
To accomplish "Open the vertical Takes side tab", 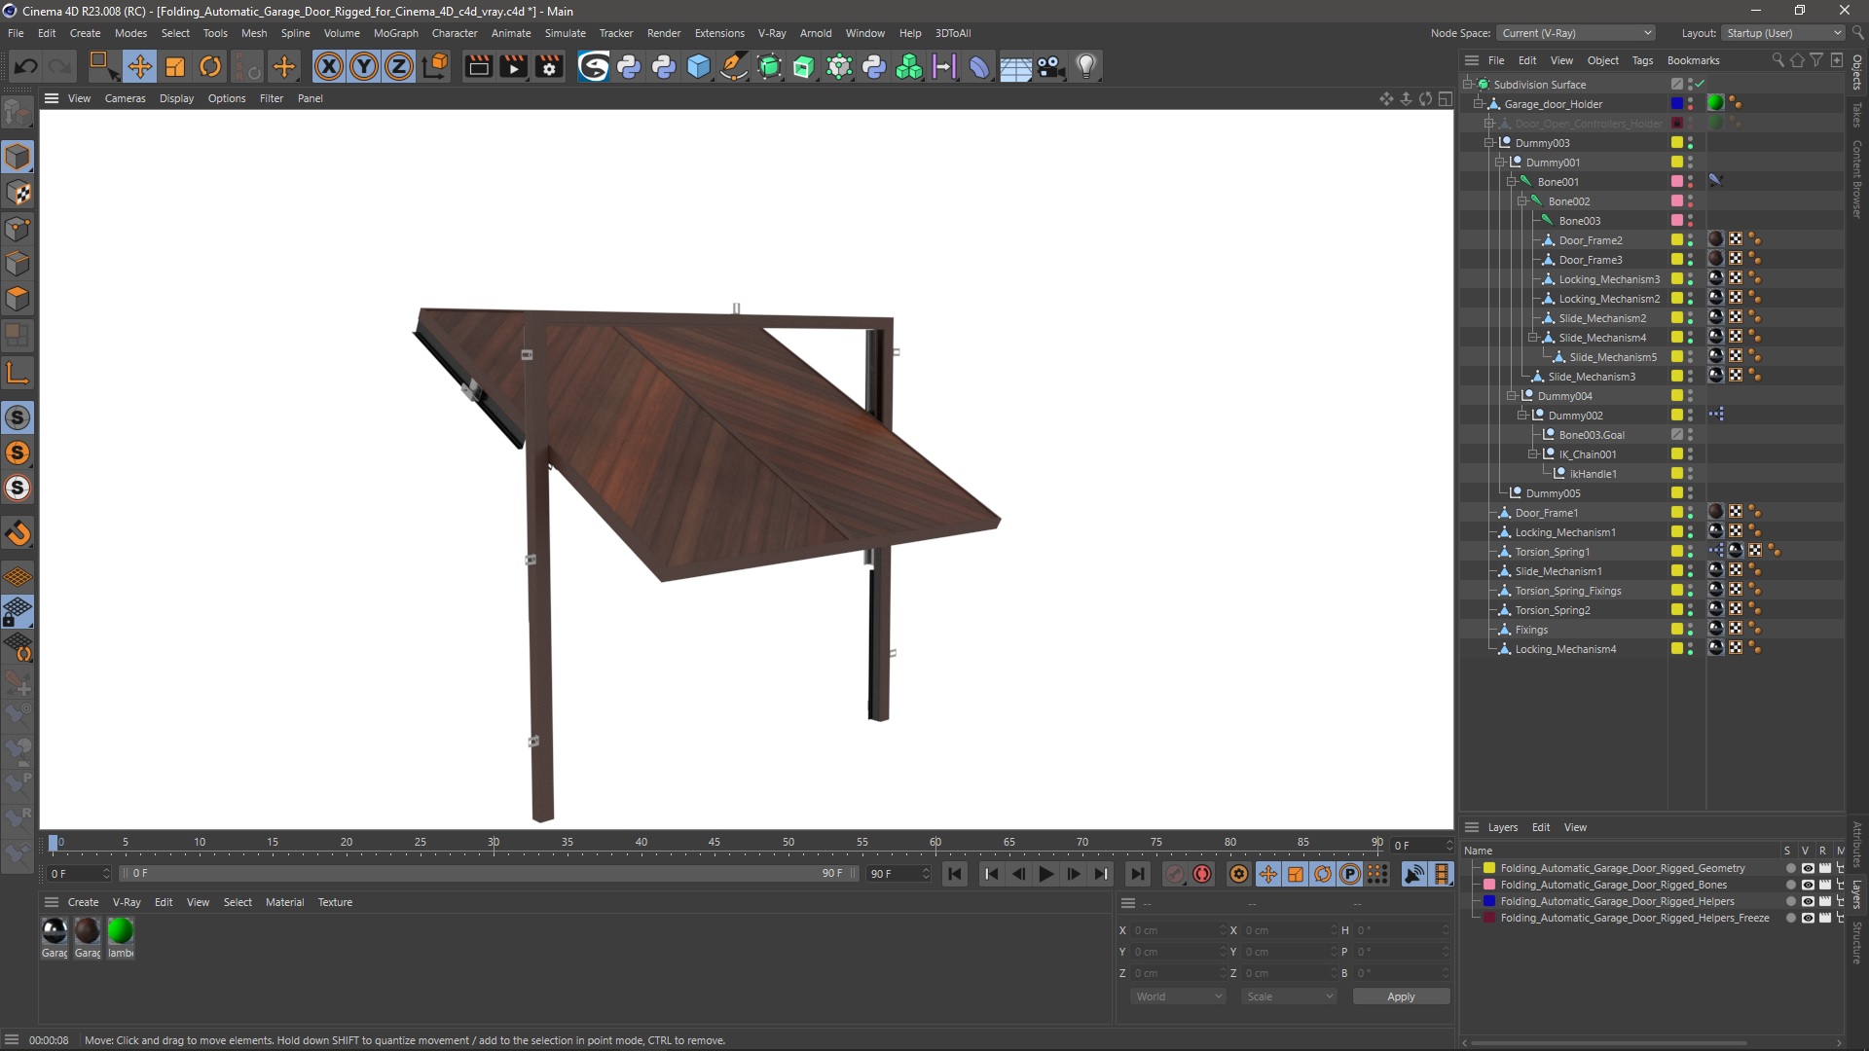I will pos(1857,115).
